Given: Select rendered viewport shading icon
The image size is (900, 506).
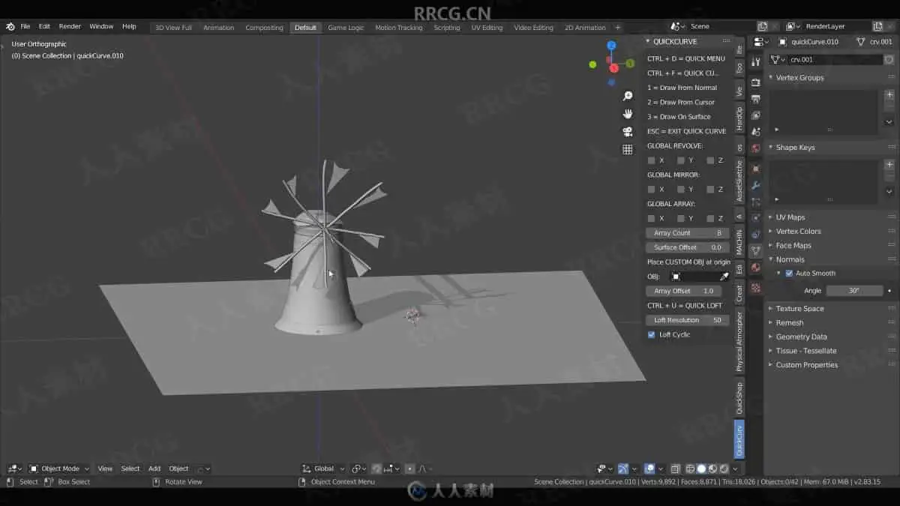Looking at the screenshot, I should point(724,469).
